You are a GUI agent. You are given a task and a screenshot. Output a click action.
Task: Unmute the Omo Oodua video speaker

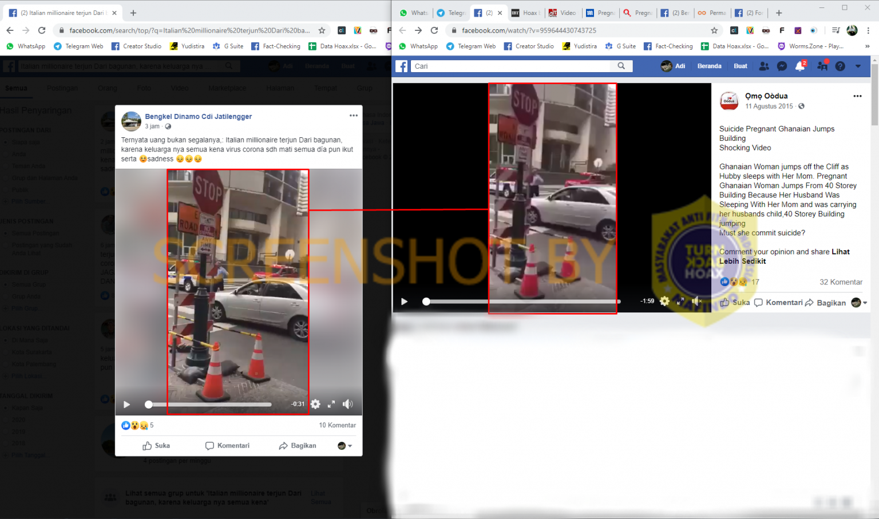tap(696, 301)
